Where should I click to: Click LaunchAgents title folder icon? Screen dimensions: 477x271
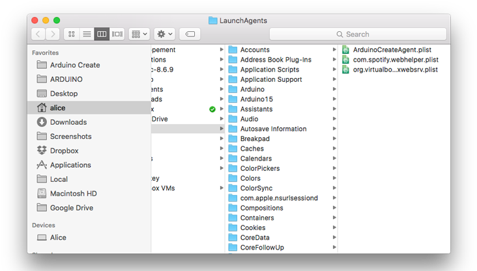(212, 20)
